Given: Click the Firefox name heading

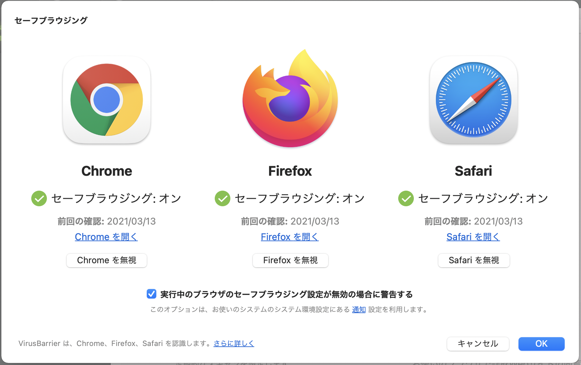Looking at the screenshot, I should 290,171.
